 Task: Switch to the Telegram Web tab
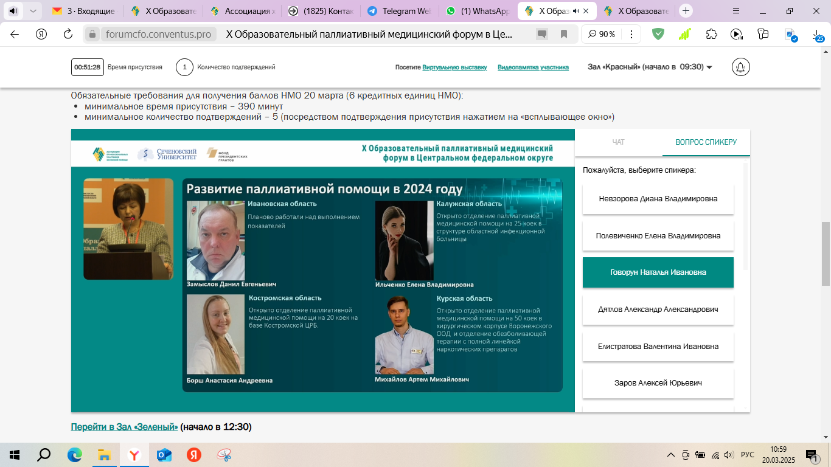point(400,11)
